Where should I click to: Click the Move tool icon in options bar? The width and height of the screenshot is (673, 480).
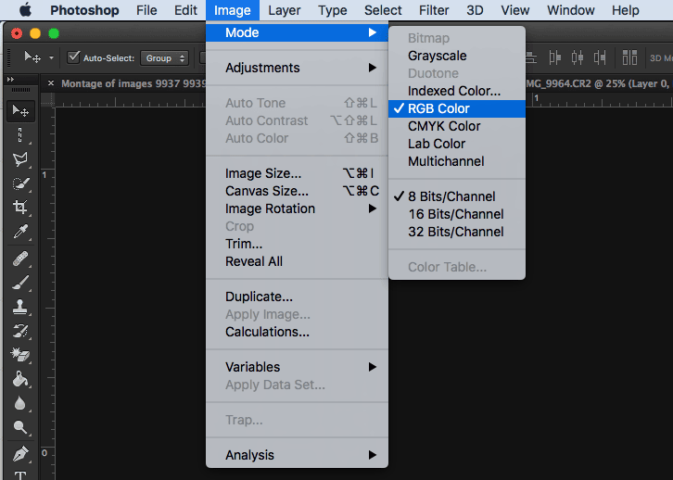point(32,57)
